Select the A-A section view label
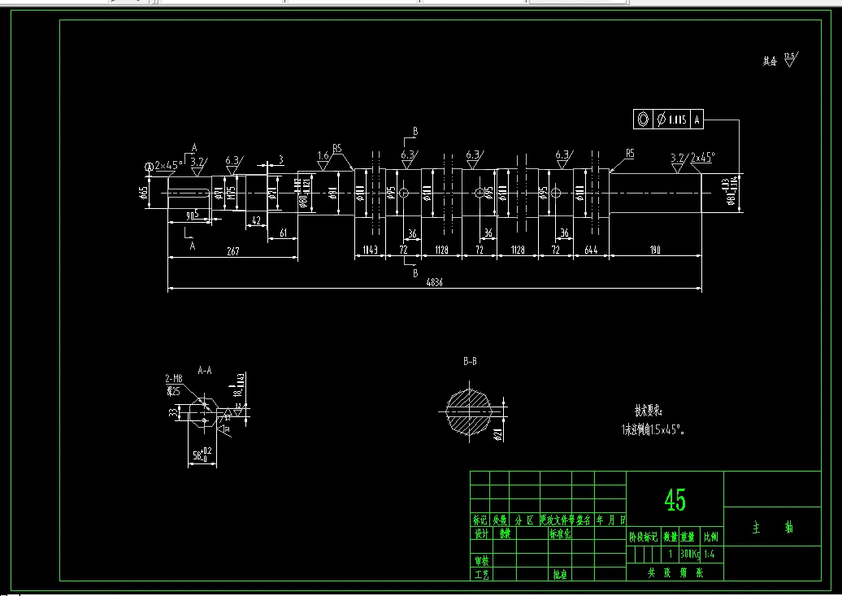 (x=205, y=370)
